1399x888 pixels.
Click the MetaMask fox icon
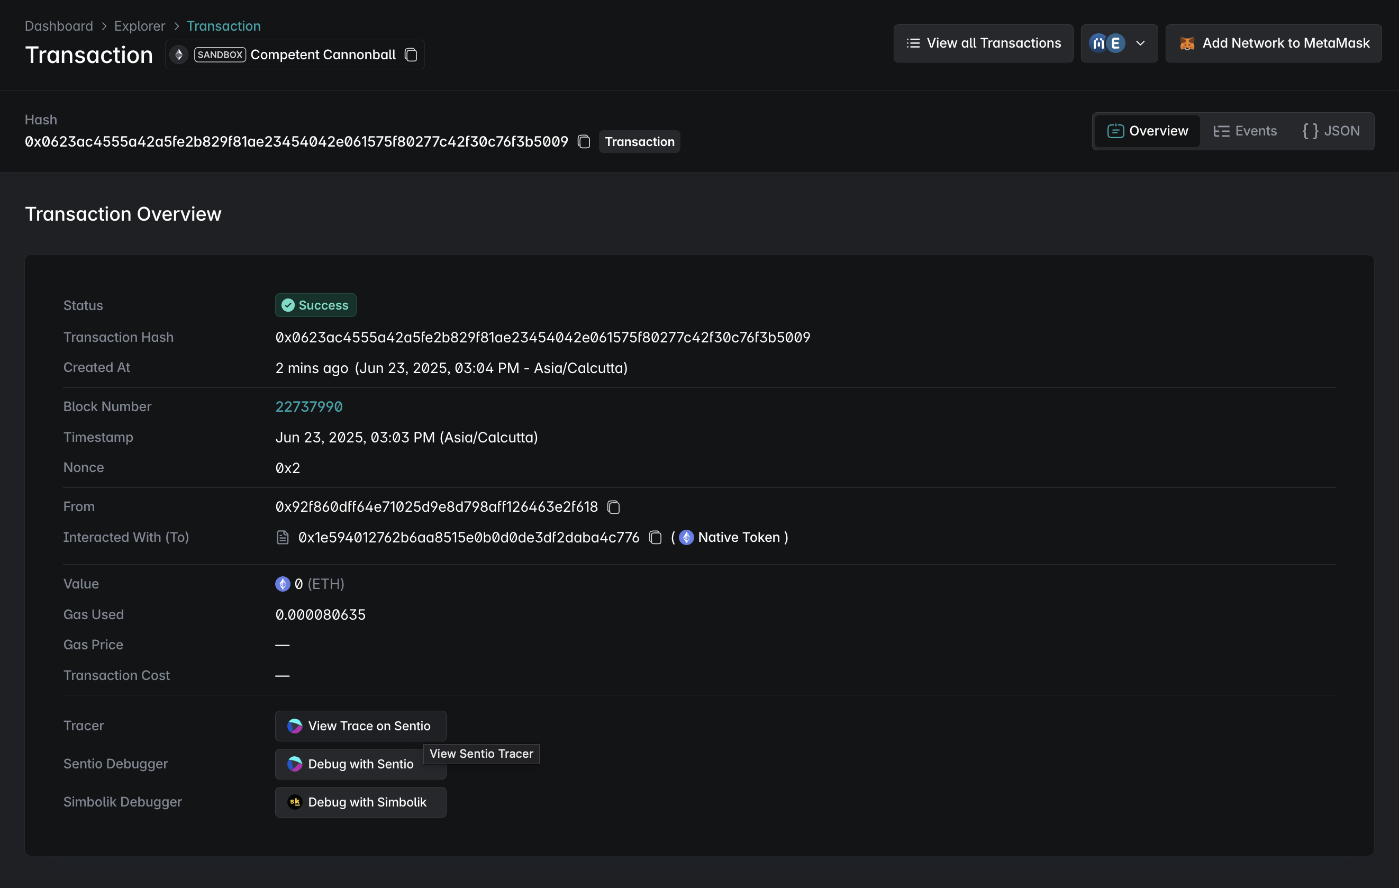click(x=1187, y=43)
